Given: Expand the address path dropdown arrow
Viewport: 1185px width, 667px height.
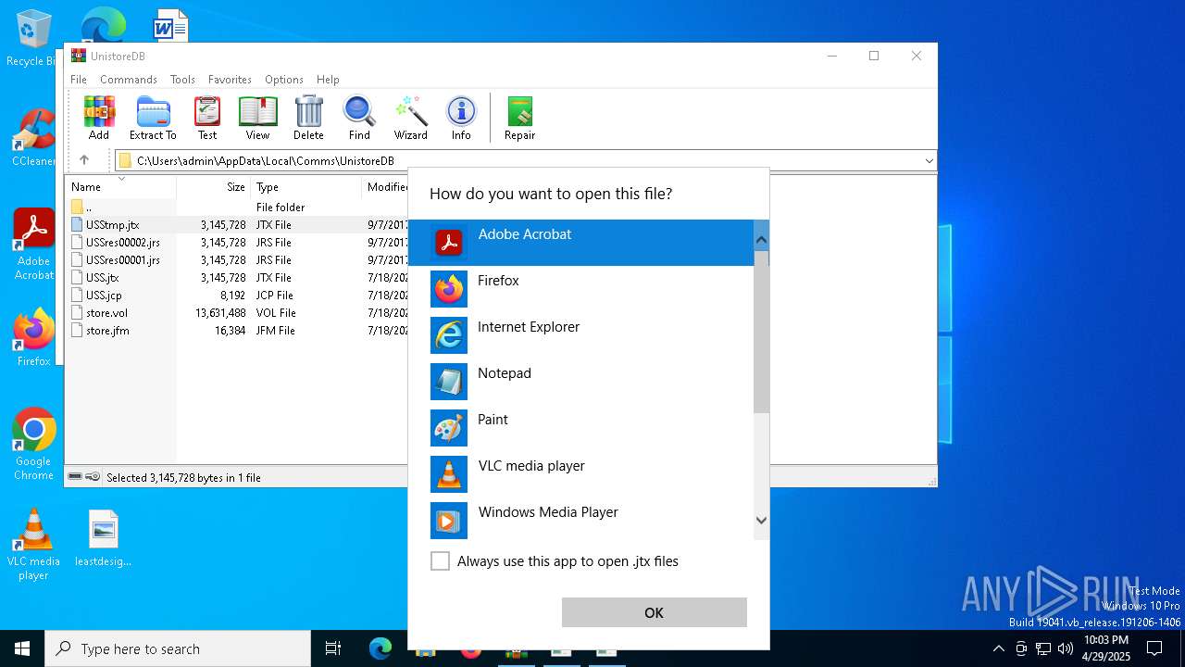Looking at the screenshot, I should [x=929, y=160].
